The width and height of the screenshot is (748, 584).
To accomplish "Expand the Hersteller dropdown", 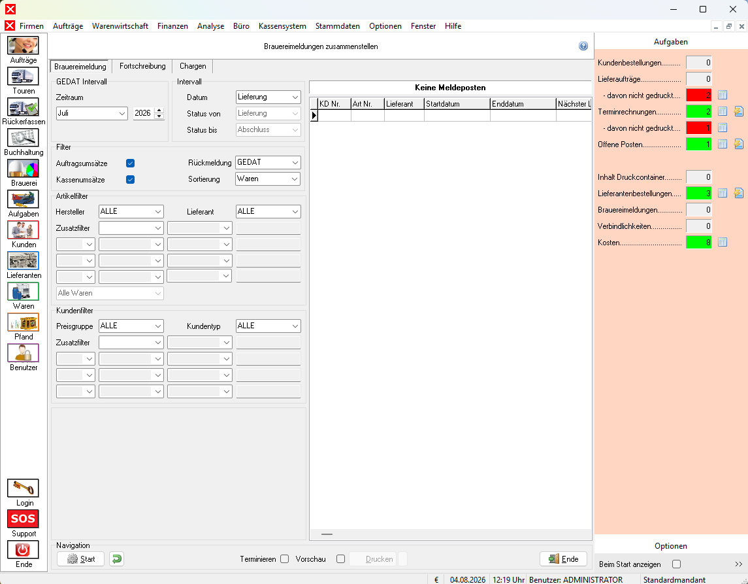I will 131,211.
